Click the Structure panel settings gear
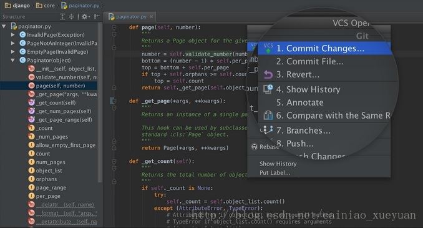 (x=85, y=17)
